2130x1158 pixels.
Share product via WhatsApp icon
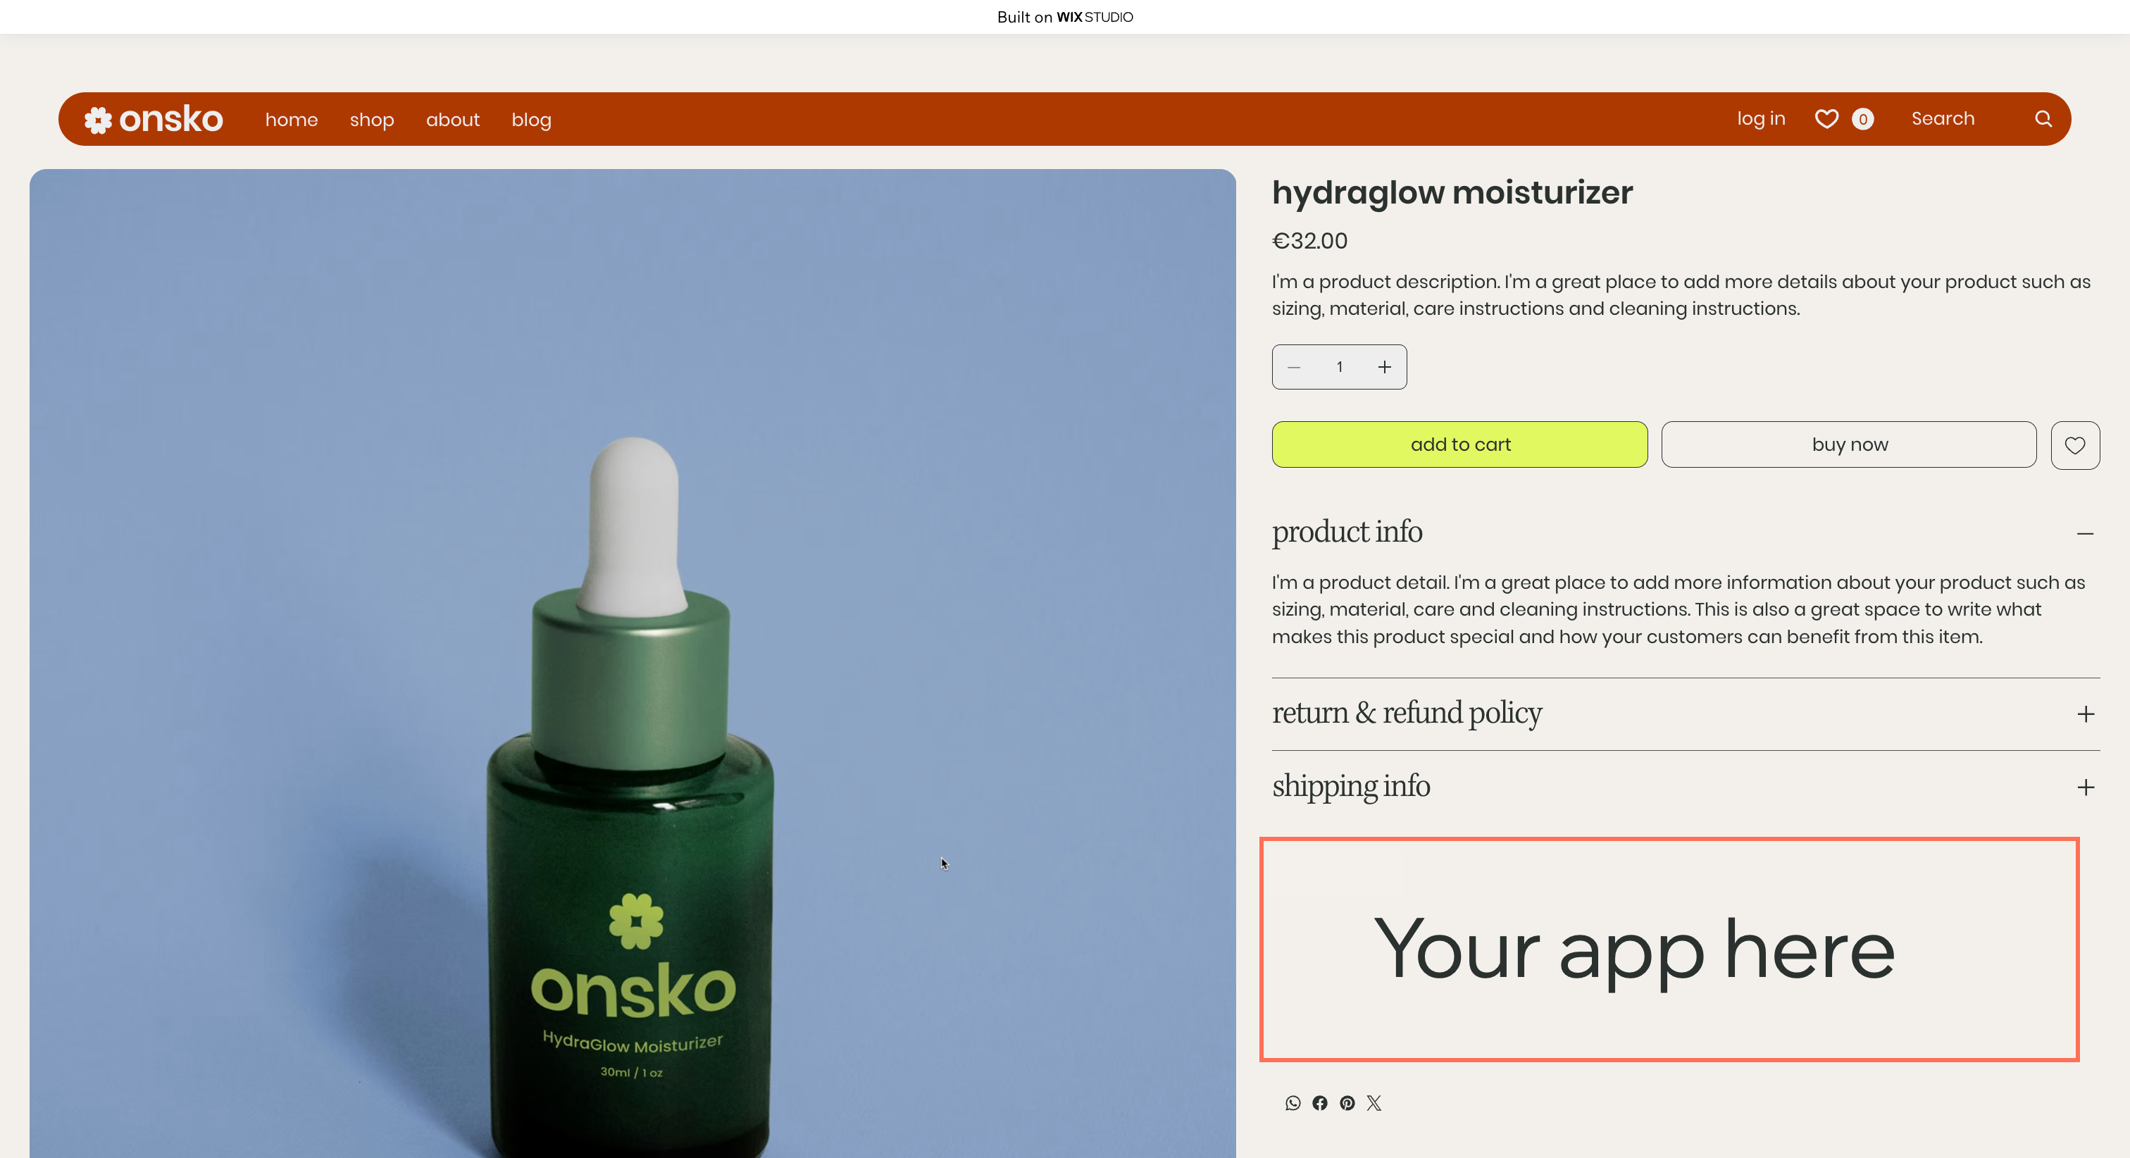click(x=1293, y=1102)
